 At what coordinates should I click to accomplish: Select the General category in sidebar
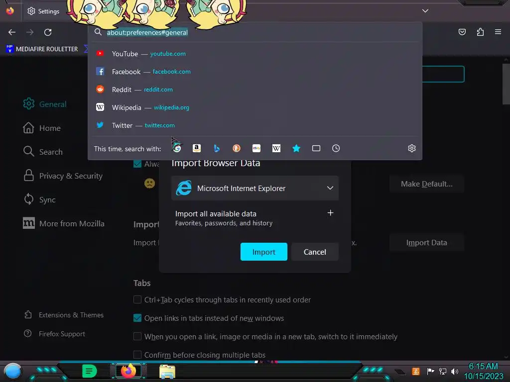click(45, 104)
